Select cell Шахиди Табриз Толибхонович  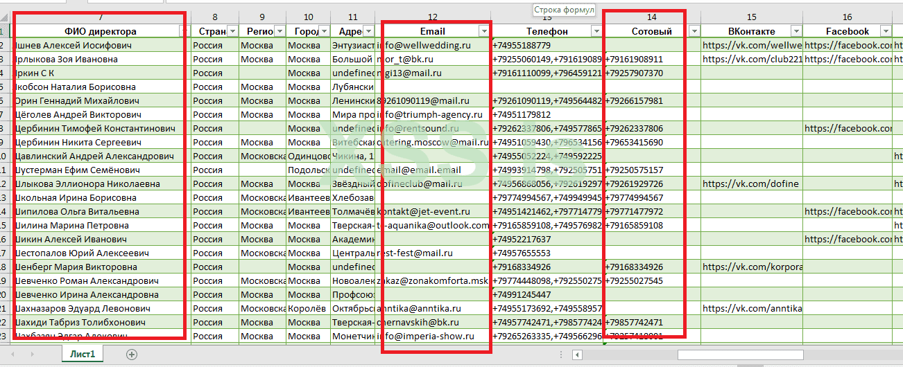coord(101,322)
